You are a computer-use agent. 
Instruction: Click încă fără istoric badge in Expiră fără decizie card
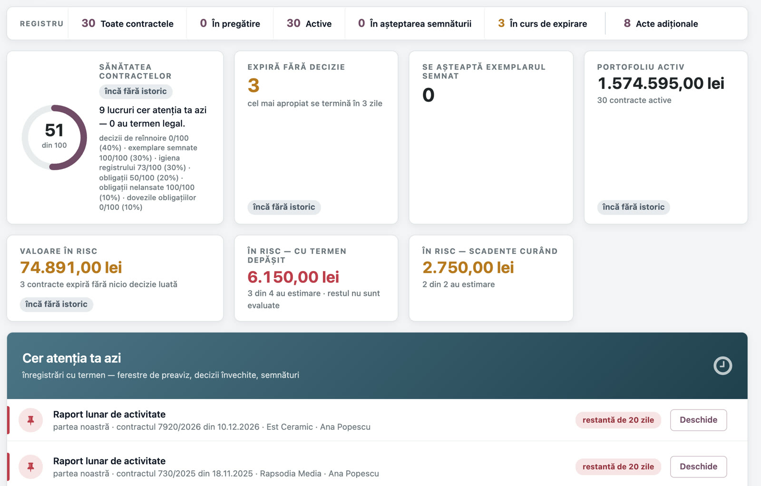point(284,207)
